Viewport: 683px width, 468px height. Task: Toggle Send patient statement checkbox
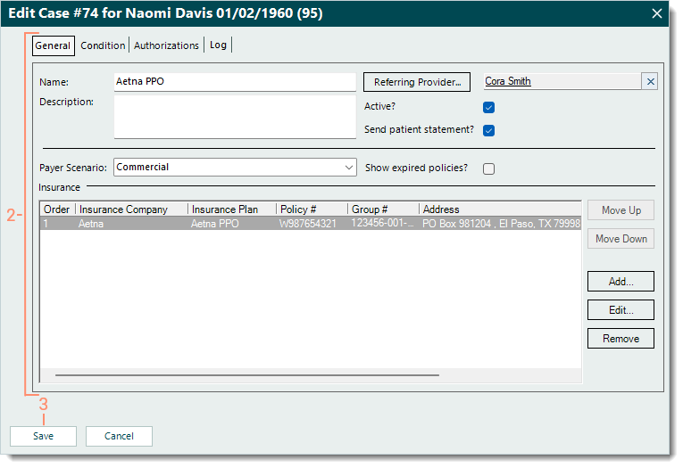pos(488,130)
